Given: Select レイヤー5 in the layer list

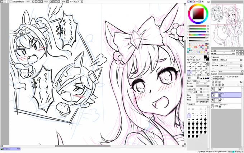Looking at the screenshot, I should 226,89.
